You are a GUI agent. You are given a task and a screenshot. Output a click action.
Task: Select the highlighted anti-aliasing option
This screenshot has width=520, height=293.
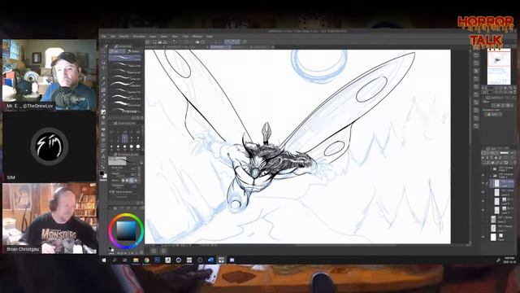coord(132,180)
